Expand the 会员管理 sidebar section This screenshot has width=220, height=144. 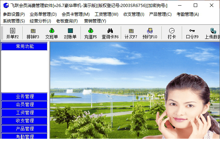point(24,104)
